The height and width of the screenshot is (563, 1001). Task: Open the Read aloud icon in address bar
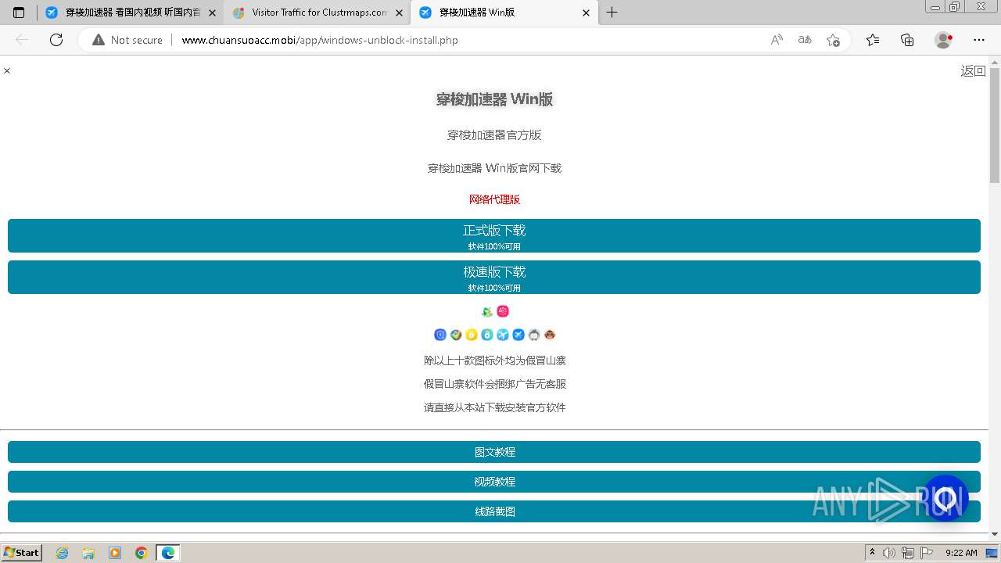tap(777, 40)
